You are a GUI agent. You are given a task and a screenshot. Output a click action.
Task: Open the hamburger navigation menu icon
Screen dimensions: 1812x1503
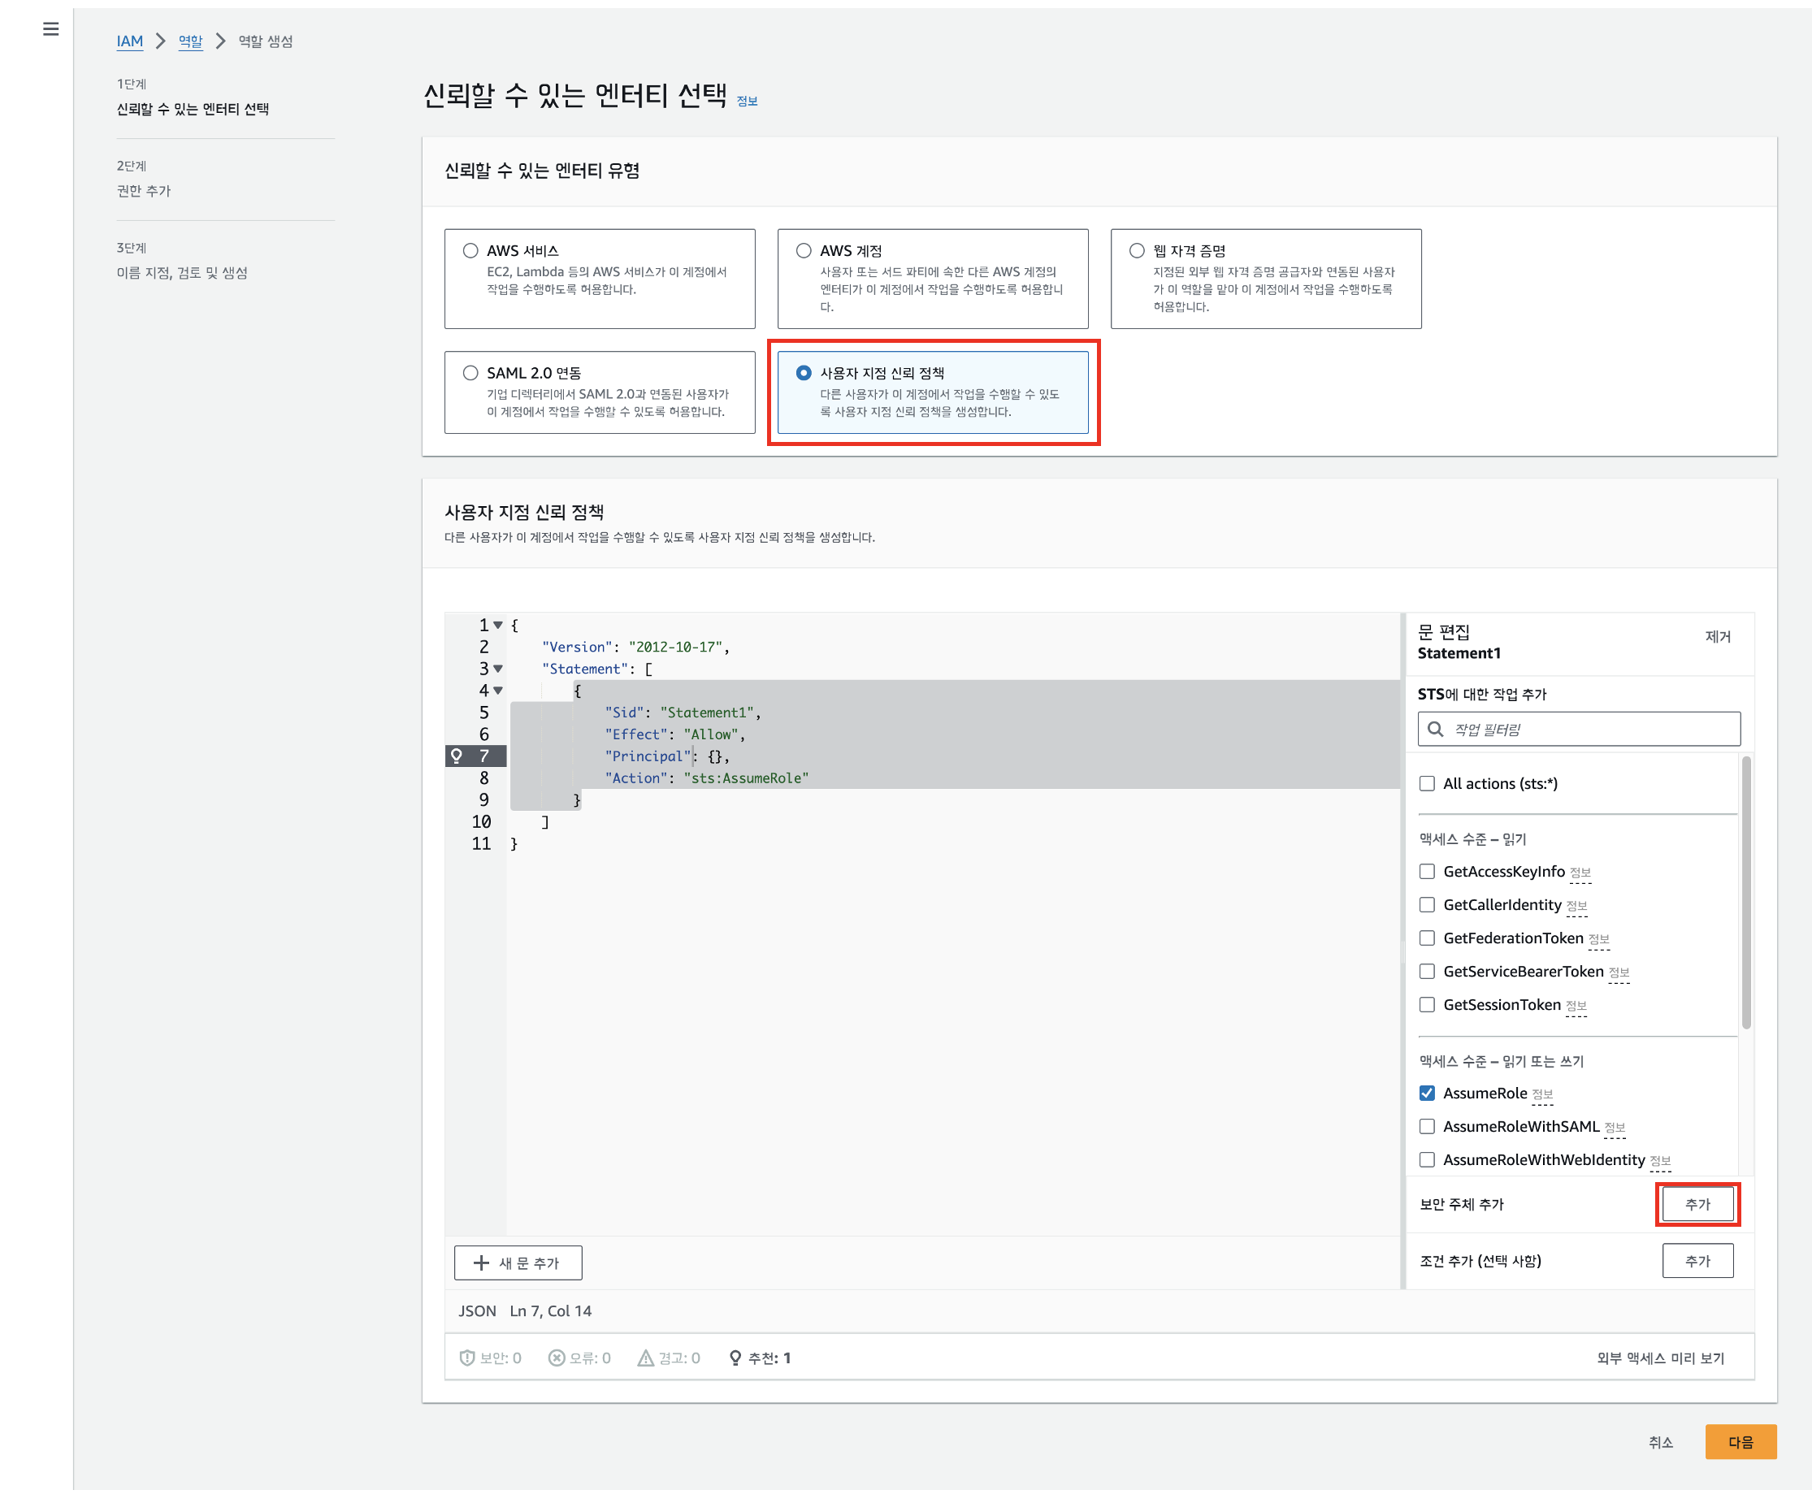[x=51, y=29]
